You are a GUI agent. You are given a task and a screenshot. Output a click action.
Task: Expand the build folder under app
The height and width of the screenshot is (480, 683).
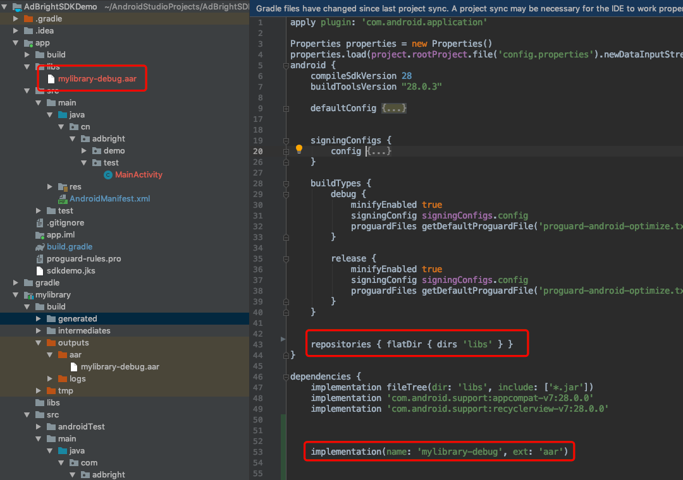point(28,54)
